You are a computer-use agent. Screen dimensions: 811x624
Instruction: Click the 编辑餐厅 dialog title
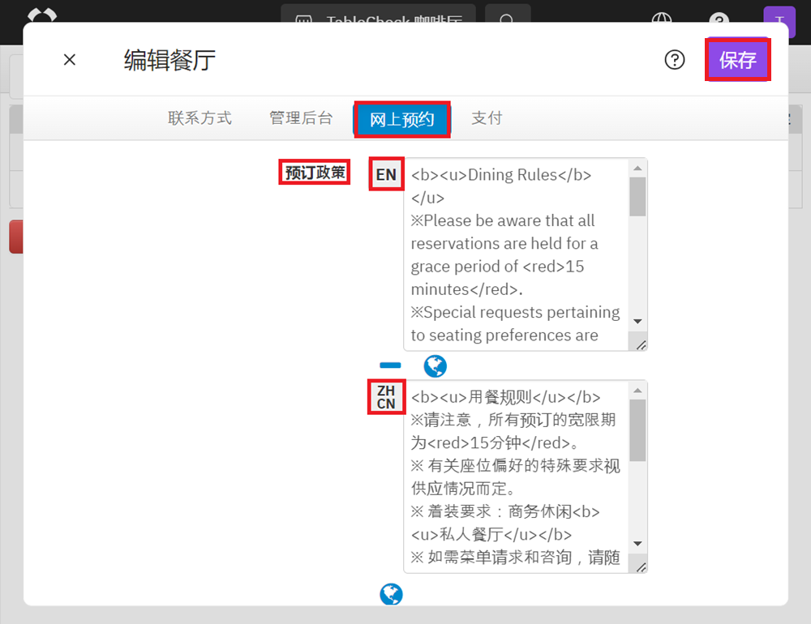tap(169, 61)
